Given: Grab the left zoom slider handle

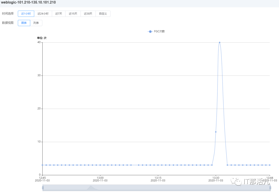Looking at the screenshot, I should 43,188.
